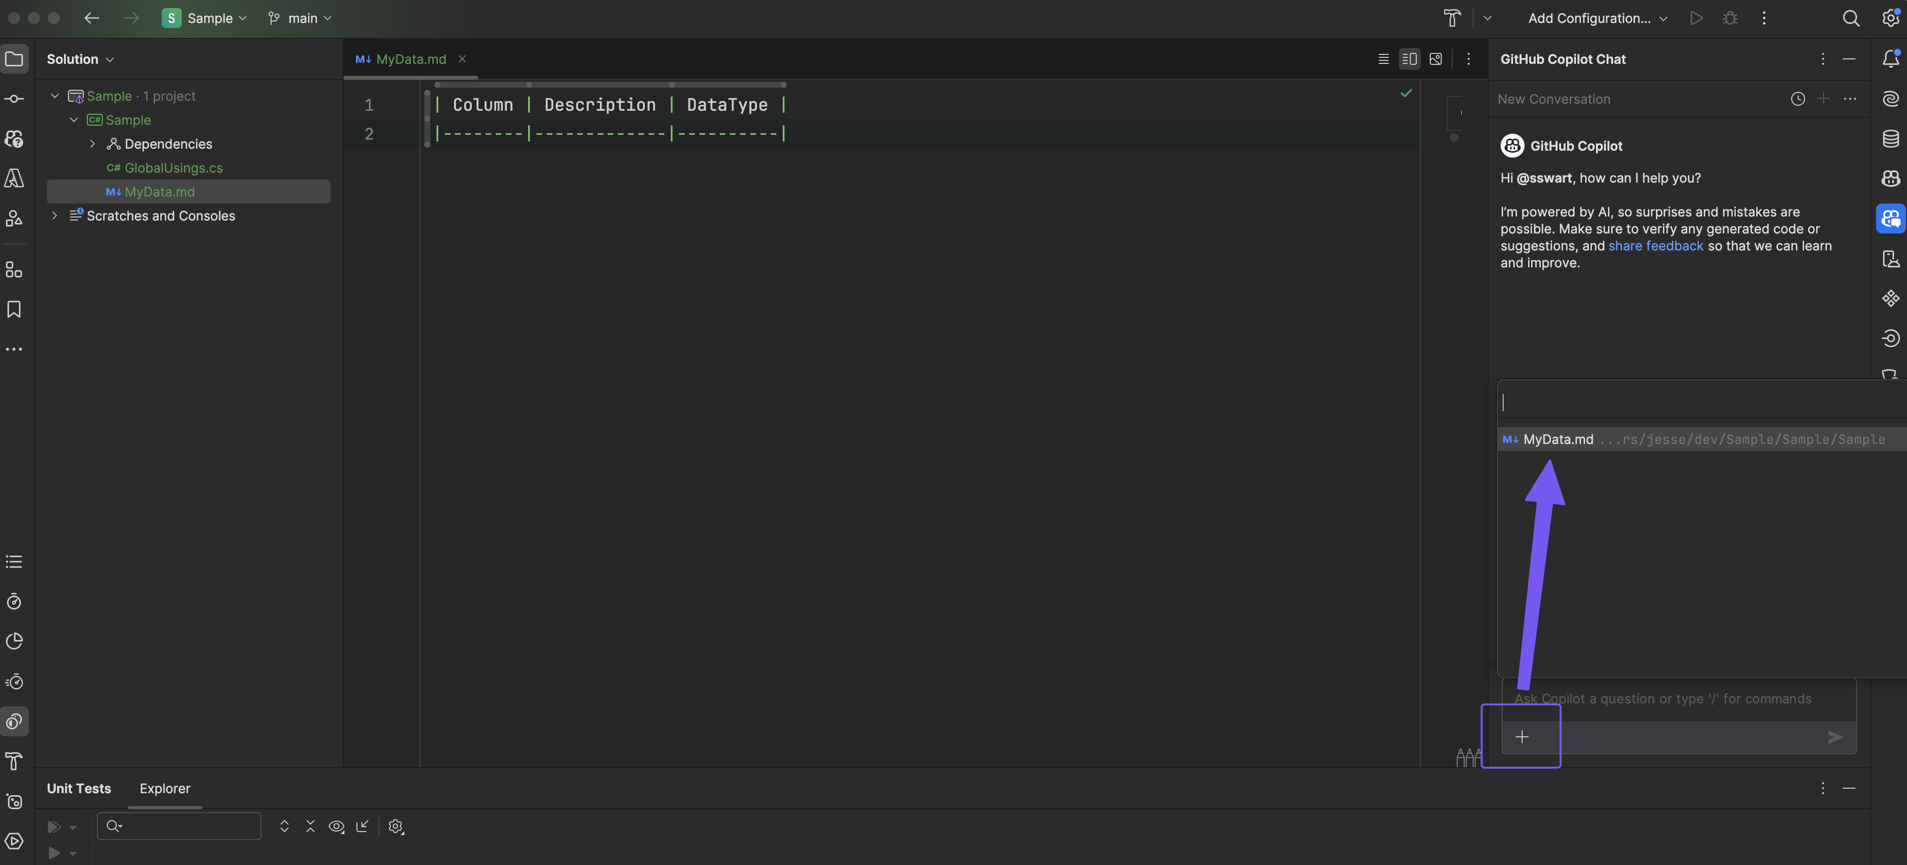Hide the Copilot Chat panel
The width and height of the screenshot is (1907, 865).
(1849, 59)
